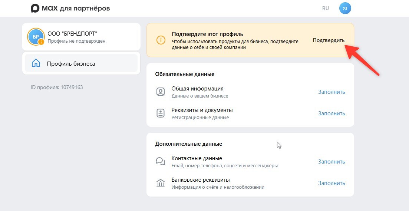
Task: Click the Банковские реквизиты bank icon
Action: [161, 183]
